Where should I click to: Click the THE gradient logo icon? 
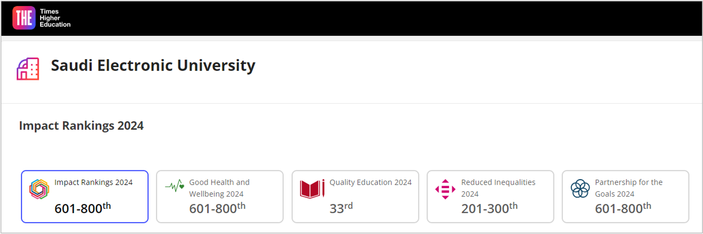click(x=24, y=18)
